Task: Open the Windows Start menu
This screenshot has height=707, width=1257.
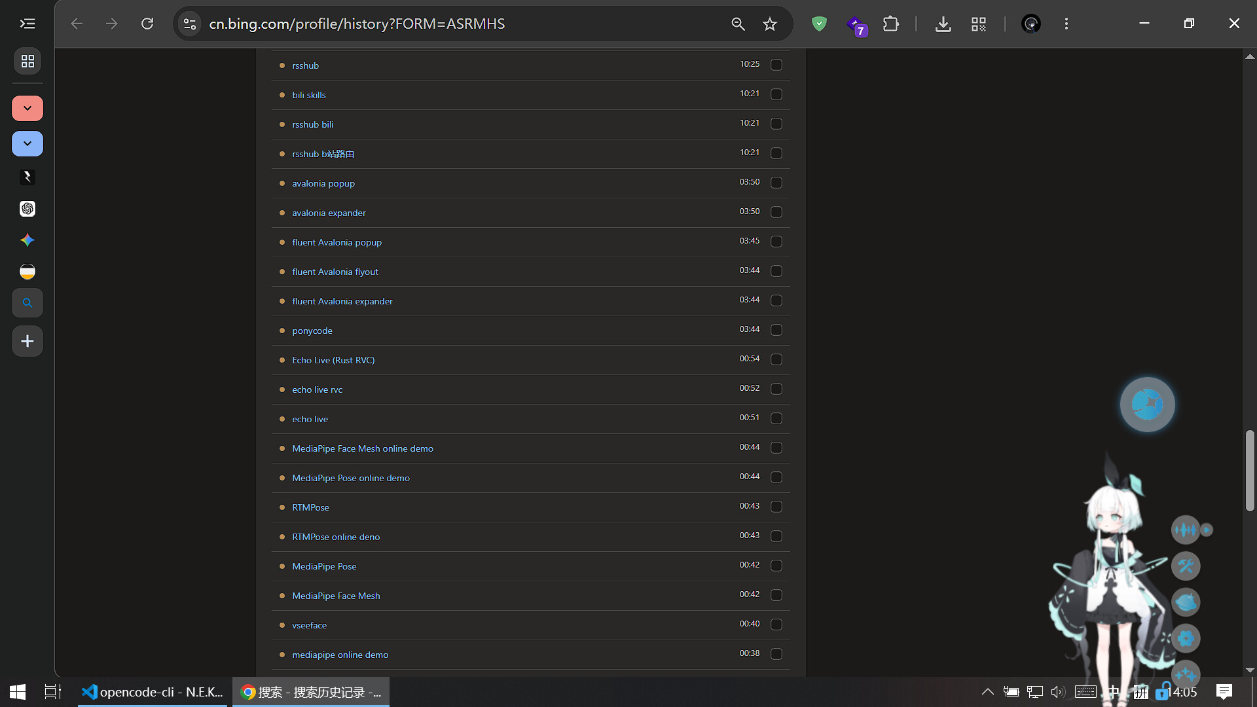Action: pyautogui.click(x=18, y=692)
